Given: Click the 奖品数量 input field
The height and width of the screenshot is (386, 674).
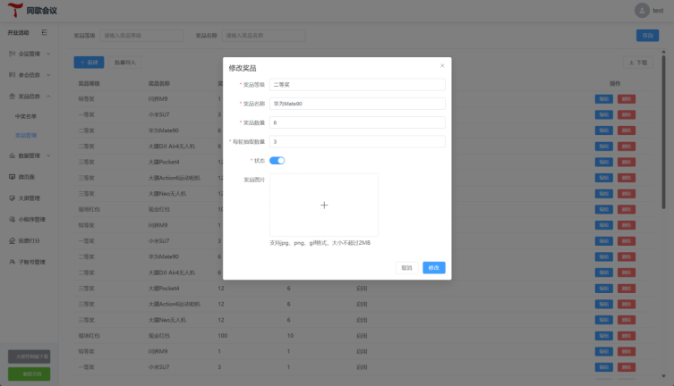Looking at the screenshot, I should (x=357, y=122).
